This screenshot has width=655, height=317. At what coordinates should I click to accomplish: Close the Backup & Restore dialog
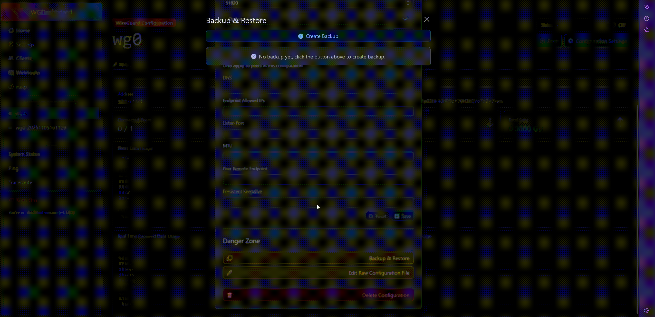tap(426, 19)
